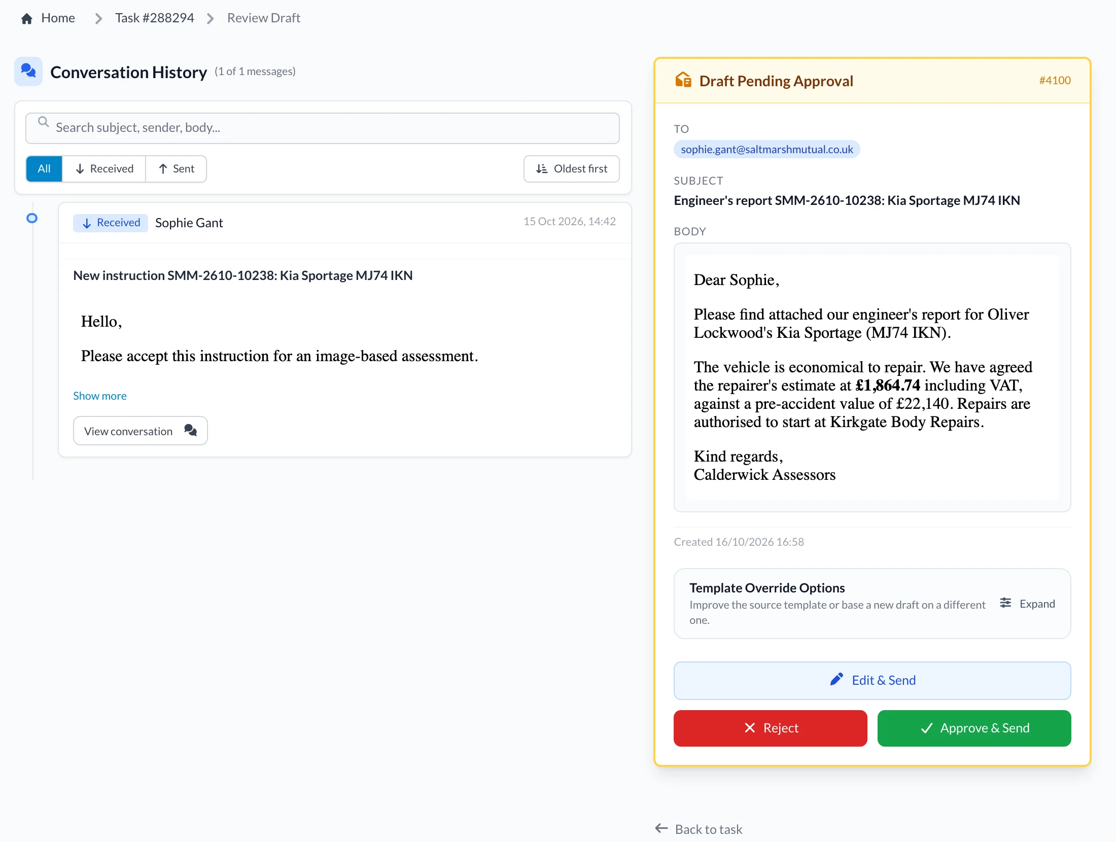Click the Home house icon in breadcrumb
The image size is (1116, 842).
(x=27, y=19)
